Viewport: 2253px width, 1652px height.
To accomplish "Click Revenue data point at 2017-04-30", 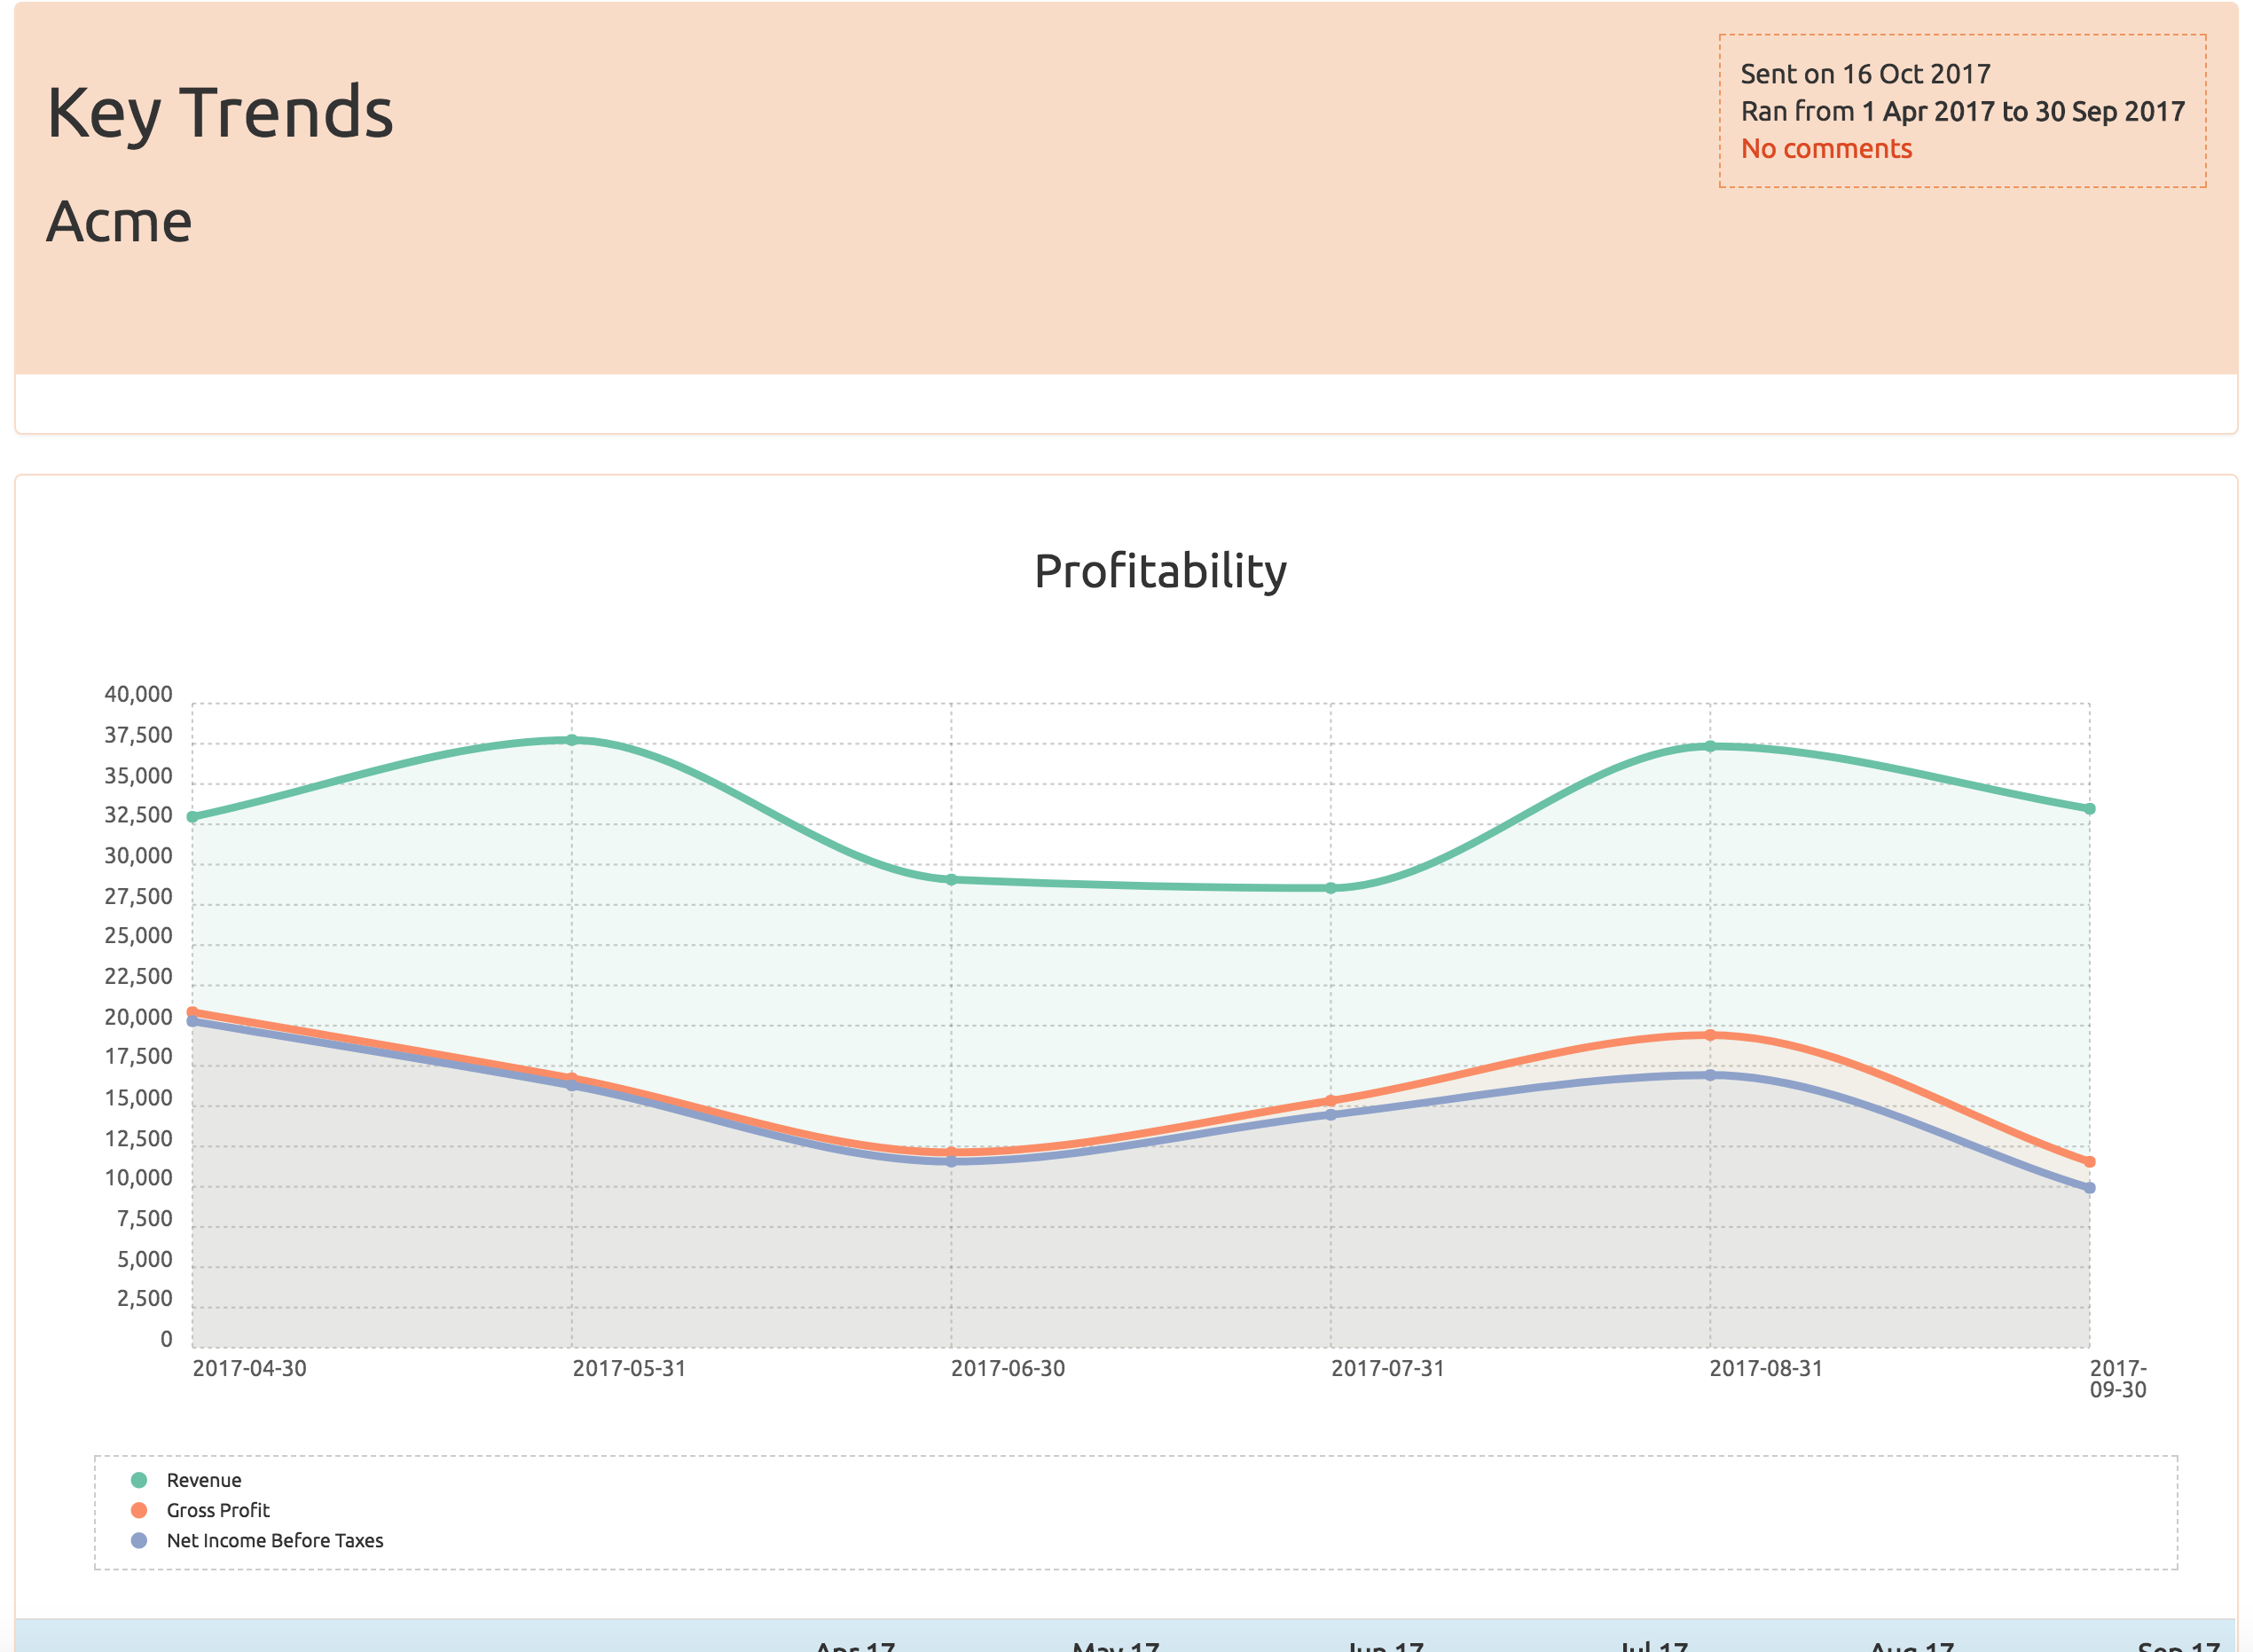I will click(x=192, y=817).
